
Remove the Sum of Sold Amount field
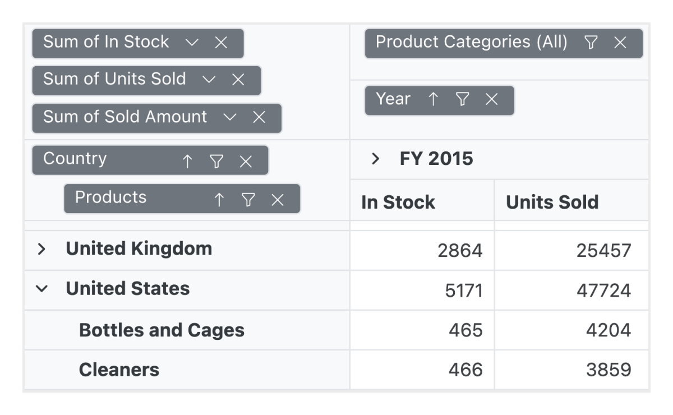click(259, 117)
